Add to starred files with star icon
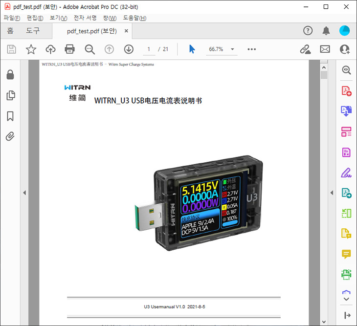 (31, 49)
